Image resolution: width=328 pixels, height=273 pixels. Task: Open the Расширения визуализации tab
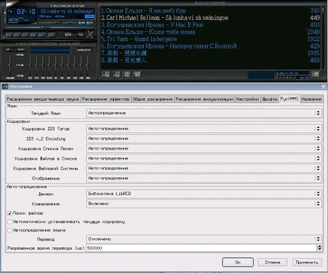coord(205,99)
